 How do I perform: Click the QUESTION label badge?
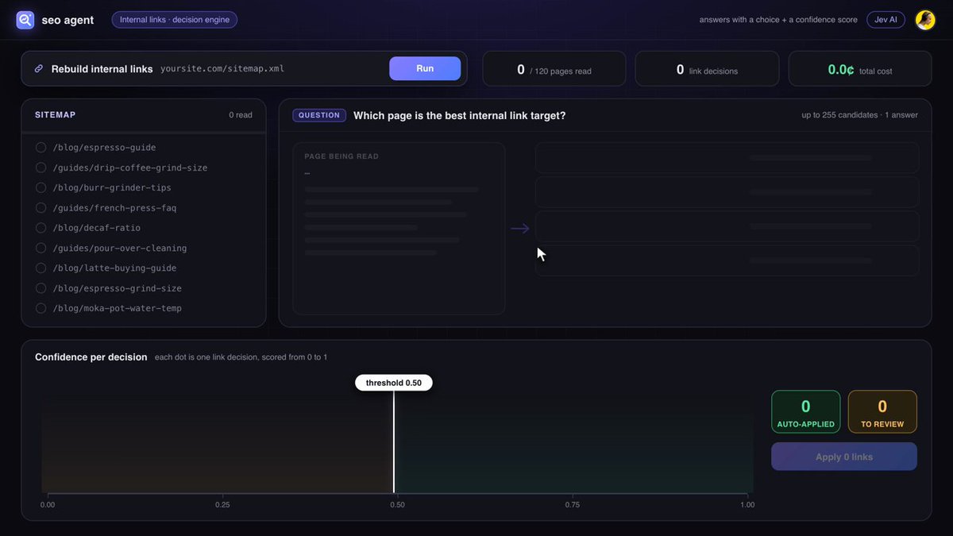[x=319, y=115]
